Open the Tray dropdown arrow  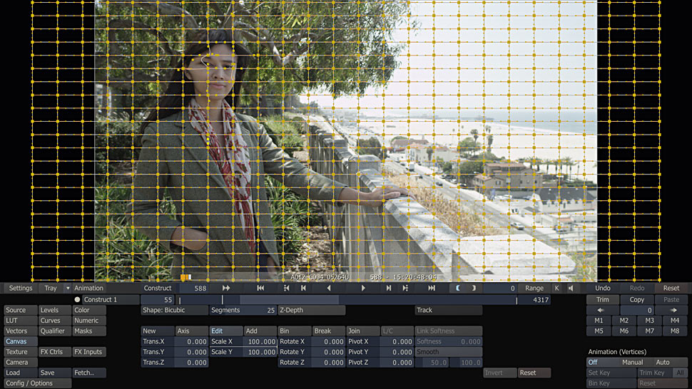point(68,289)
